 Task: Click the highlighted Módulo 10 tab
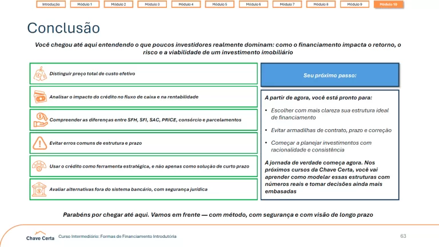pos(389,5)
